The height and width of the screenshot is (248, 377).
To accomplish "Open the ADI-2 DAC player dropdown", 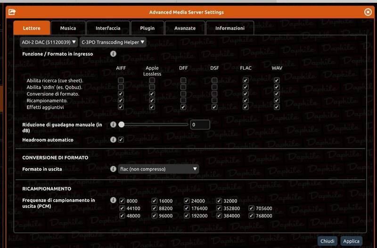I will (49, 42).
